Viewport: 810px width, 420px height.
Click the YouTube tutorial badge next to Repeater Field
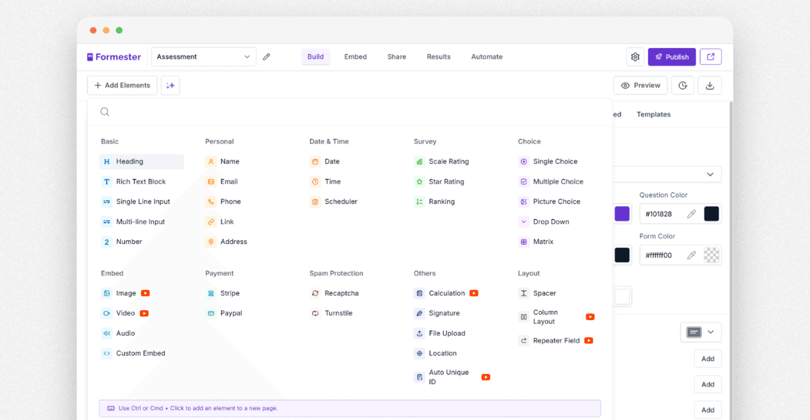[588, 340]
